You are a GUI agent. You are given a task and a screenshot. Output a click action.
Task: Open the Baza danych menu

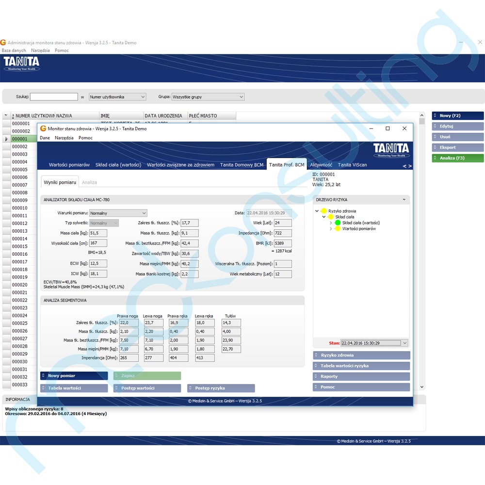[14, 50]
